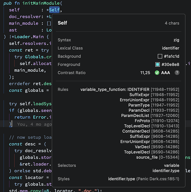Screen dimensions: 191x192
Task: Click the background color swatch #1a1c1d
Action: click(x=160, y=56)
